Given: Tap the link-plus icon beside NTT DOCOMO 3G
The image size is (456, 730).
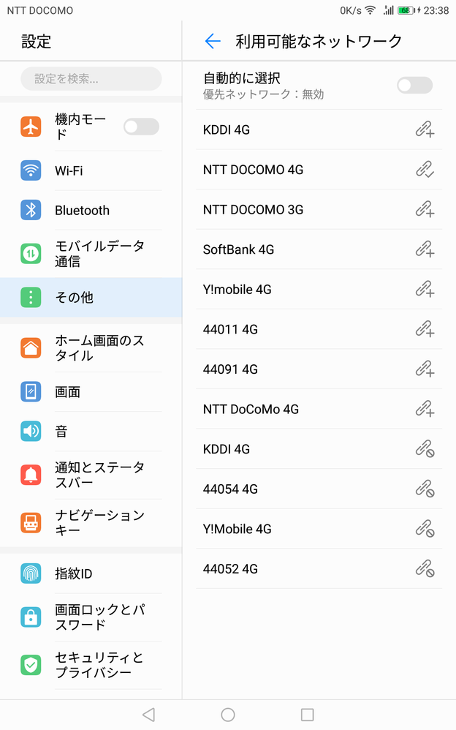Looking at the screenshot, I should [x=425, y=209].
